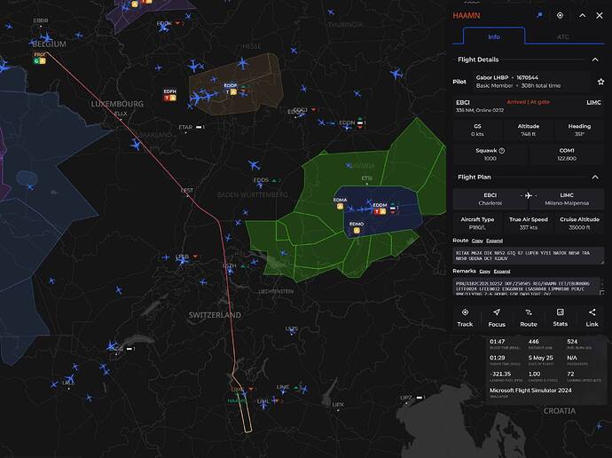Click the EBCI code in Flight Details row
This screenshot has height=458, width=612.
point(463,102)
